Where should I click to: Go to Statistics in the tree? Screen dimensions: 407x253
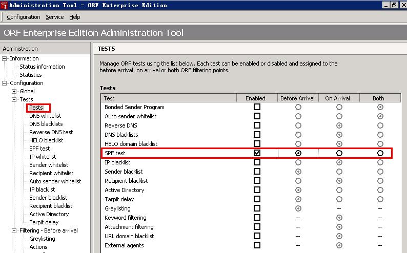(x=31, y=75)
